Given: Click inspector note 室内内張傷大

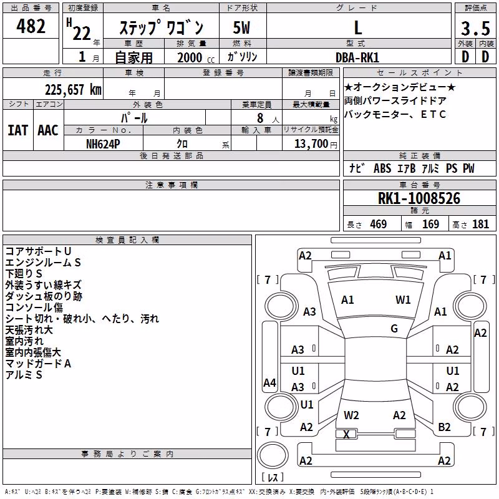Looking at the screenshot, I should [33, 352].
